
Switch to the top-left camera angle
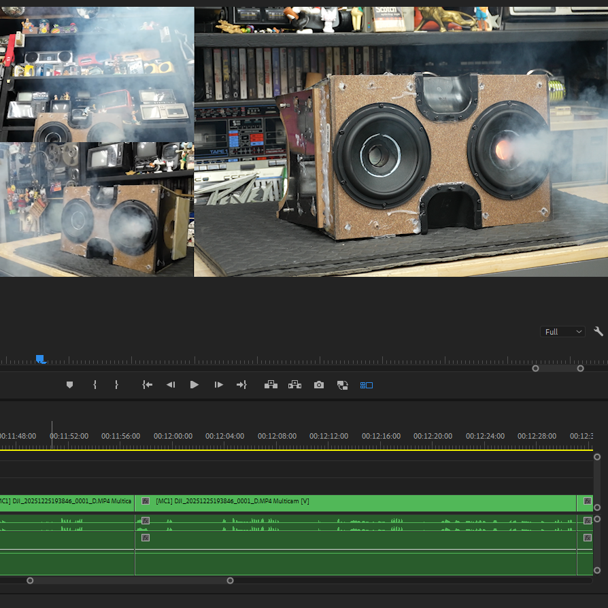[x=97, y=73]
